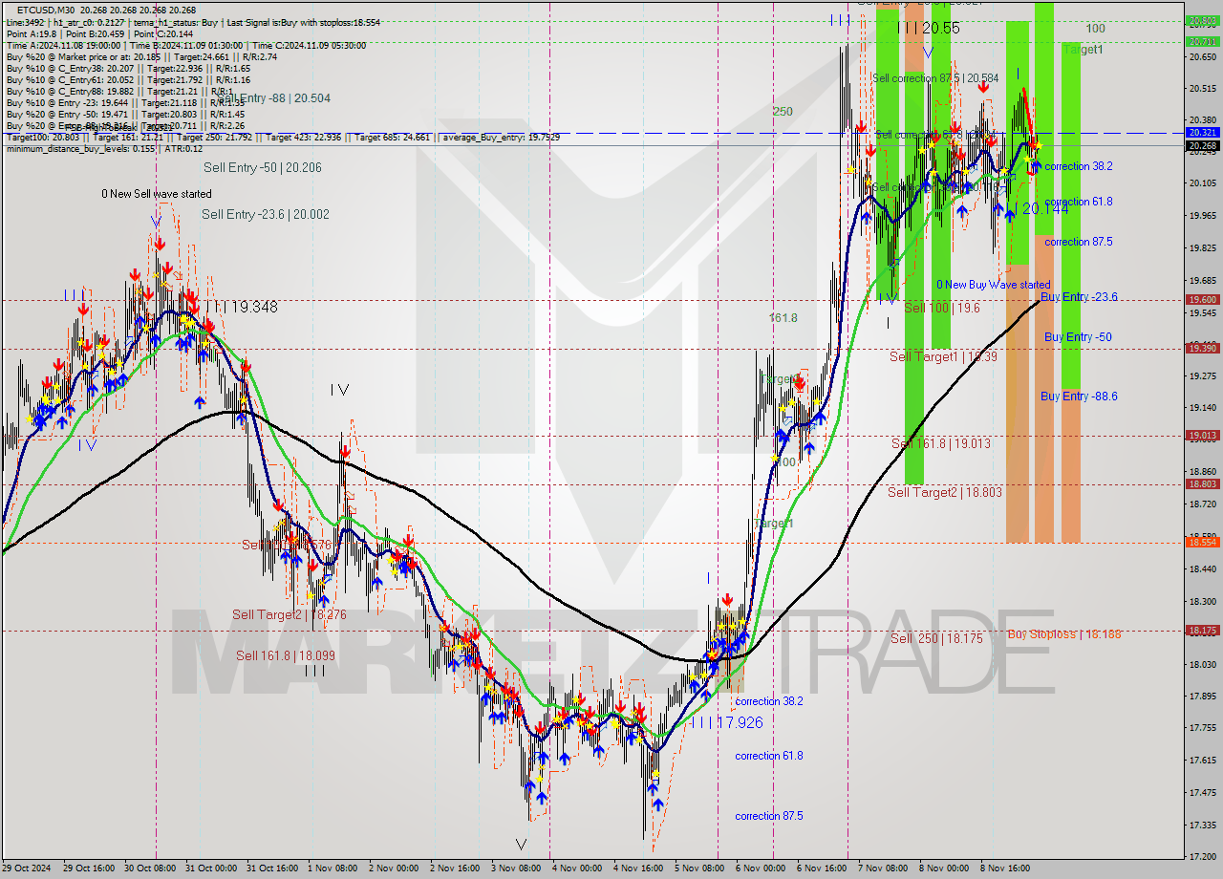Select the 'Sell Target2 | 18.276' label
The image size is (1223, 879).
[x=290, y=614]
